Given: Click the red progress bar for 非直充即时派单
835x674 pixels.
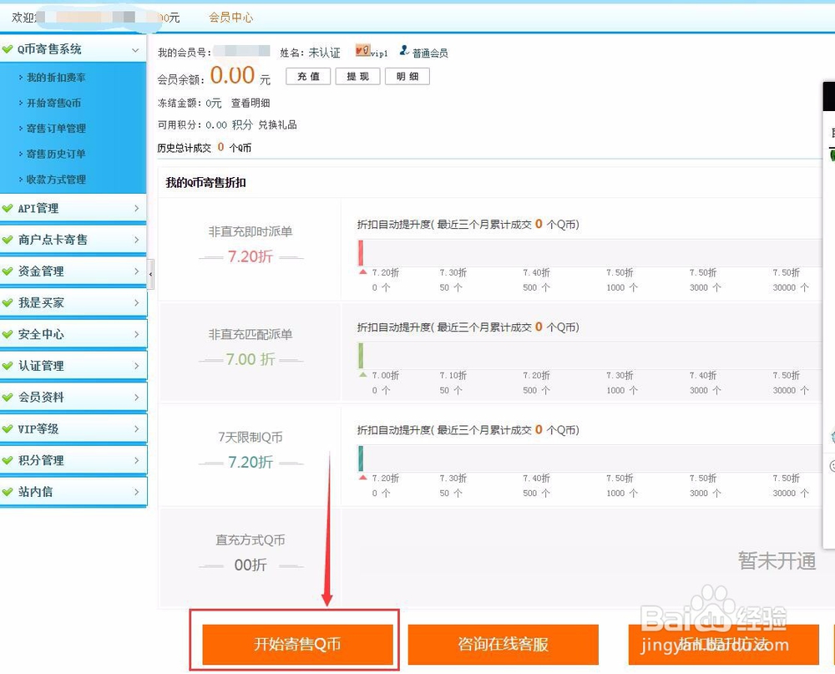Looking at the screenshot, I should tap(361, 253).
